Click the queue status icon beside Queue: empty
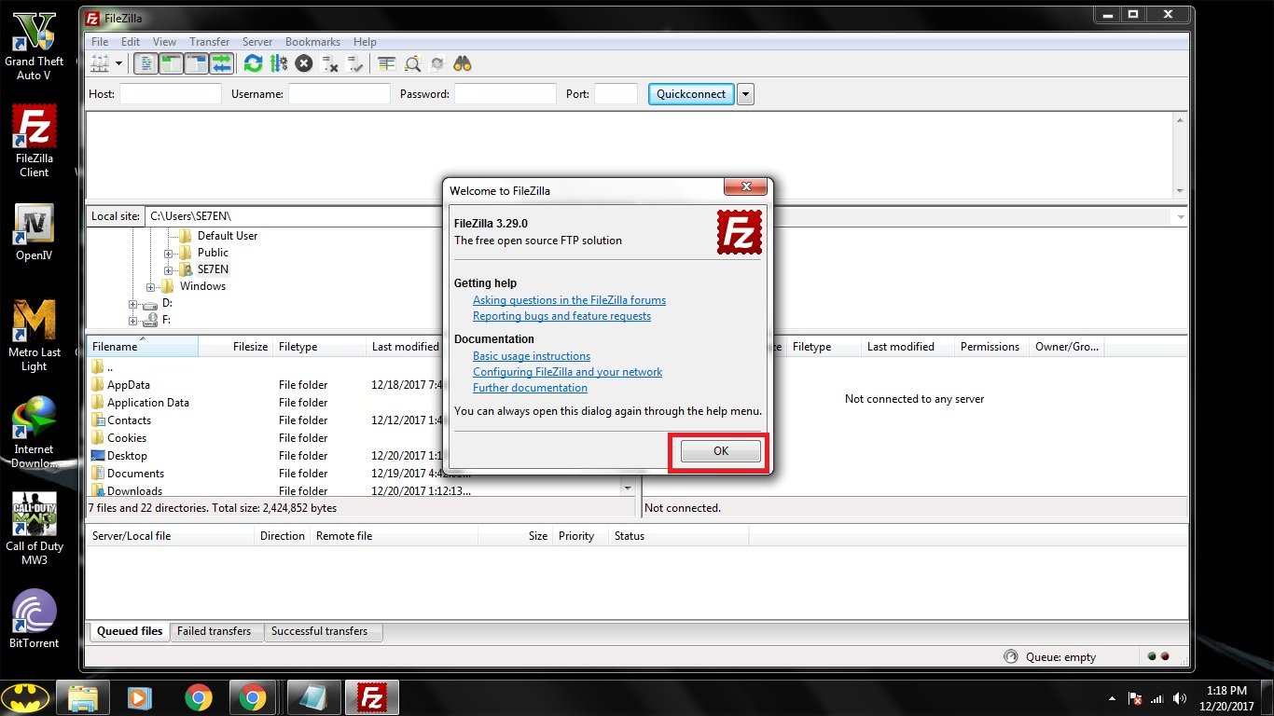This screenshot has height=716, width=1274. click(1011, 656)
